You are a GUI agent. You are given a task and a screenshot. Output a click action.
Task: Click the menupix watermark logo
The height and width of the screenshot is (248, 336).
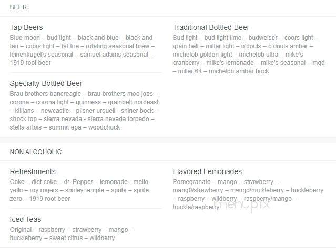(242, 204)
